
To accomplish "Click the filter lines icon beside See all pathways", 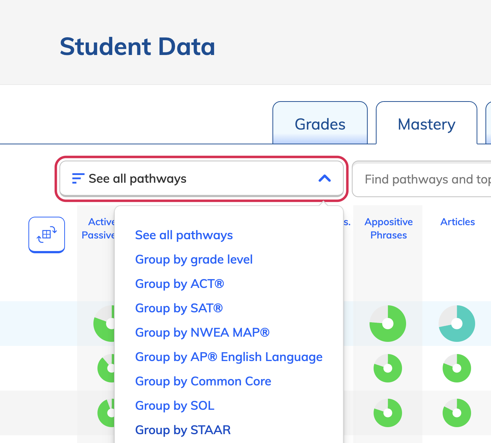I will tap(78, 179).
